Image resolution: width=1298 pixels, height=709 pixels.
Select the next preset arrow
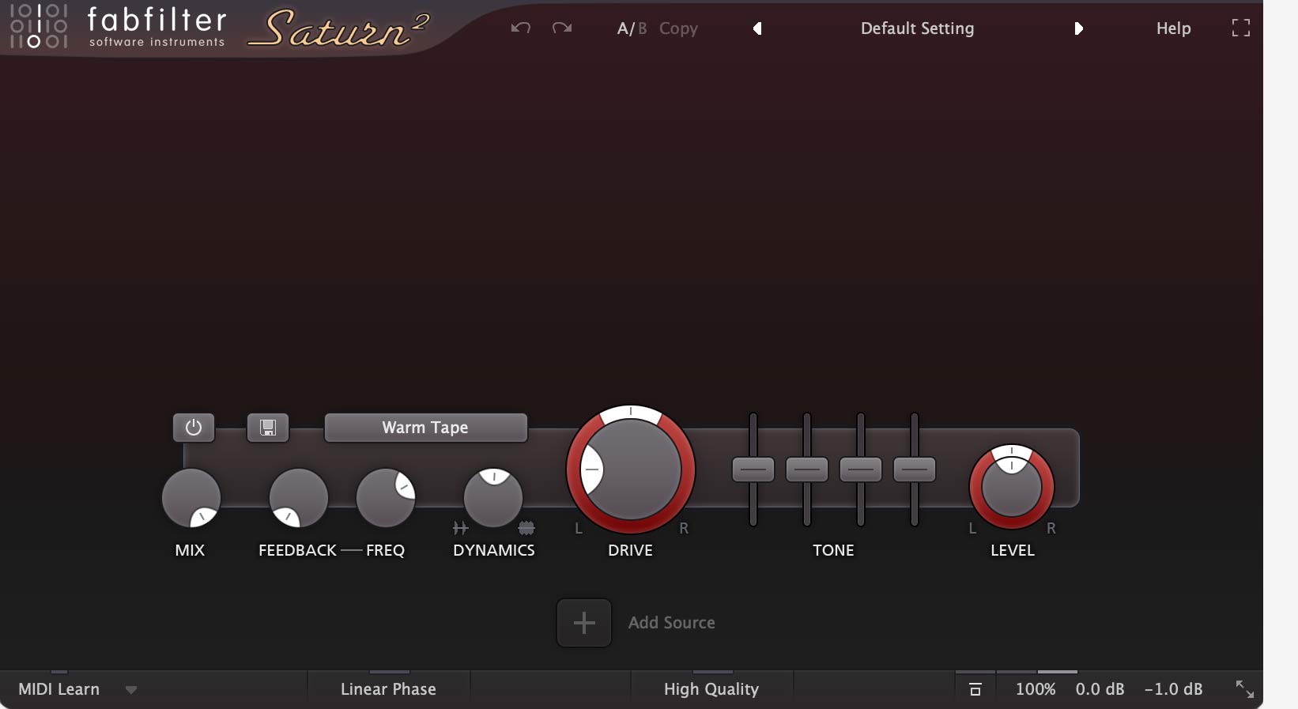pos(1078,28)
